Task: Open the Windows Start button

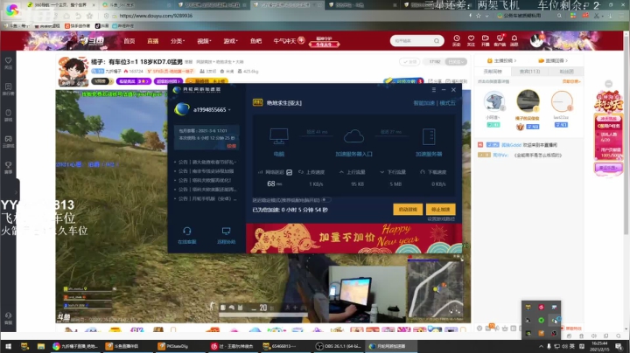Action: (8, 346)
